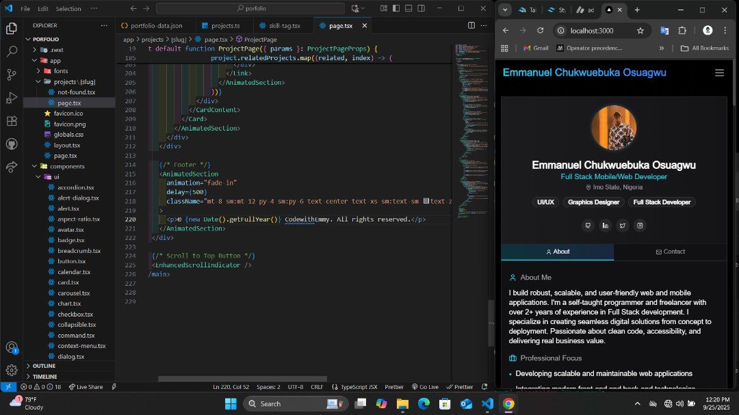Image resolution: width=739 pixels, height=415 pixels.
Task: Open the Search view in activity bar
Action: click(x=12, y=51)
